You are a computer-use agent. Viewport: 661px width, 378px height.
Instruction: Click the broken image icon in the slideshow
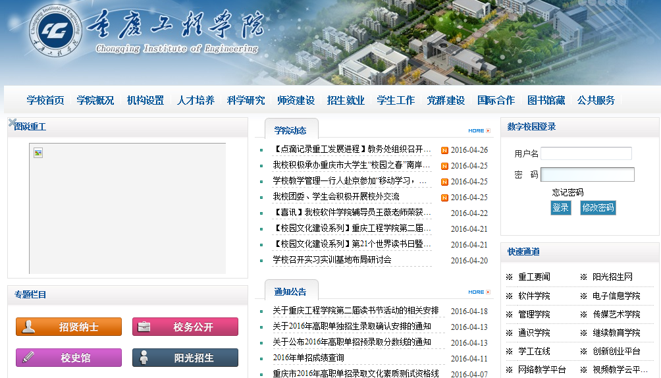click(38, 153)
